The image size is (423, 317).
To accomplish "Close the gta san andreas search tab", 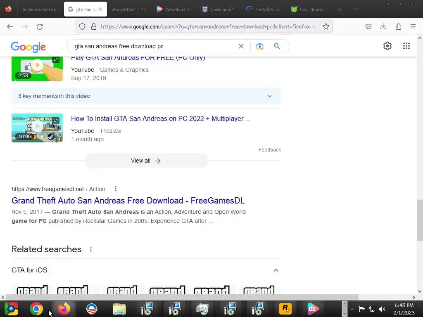I will 100,9.
